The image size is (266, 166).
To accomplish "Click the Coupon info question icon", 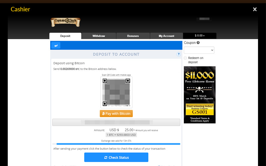I will 198,43.
